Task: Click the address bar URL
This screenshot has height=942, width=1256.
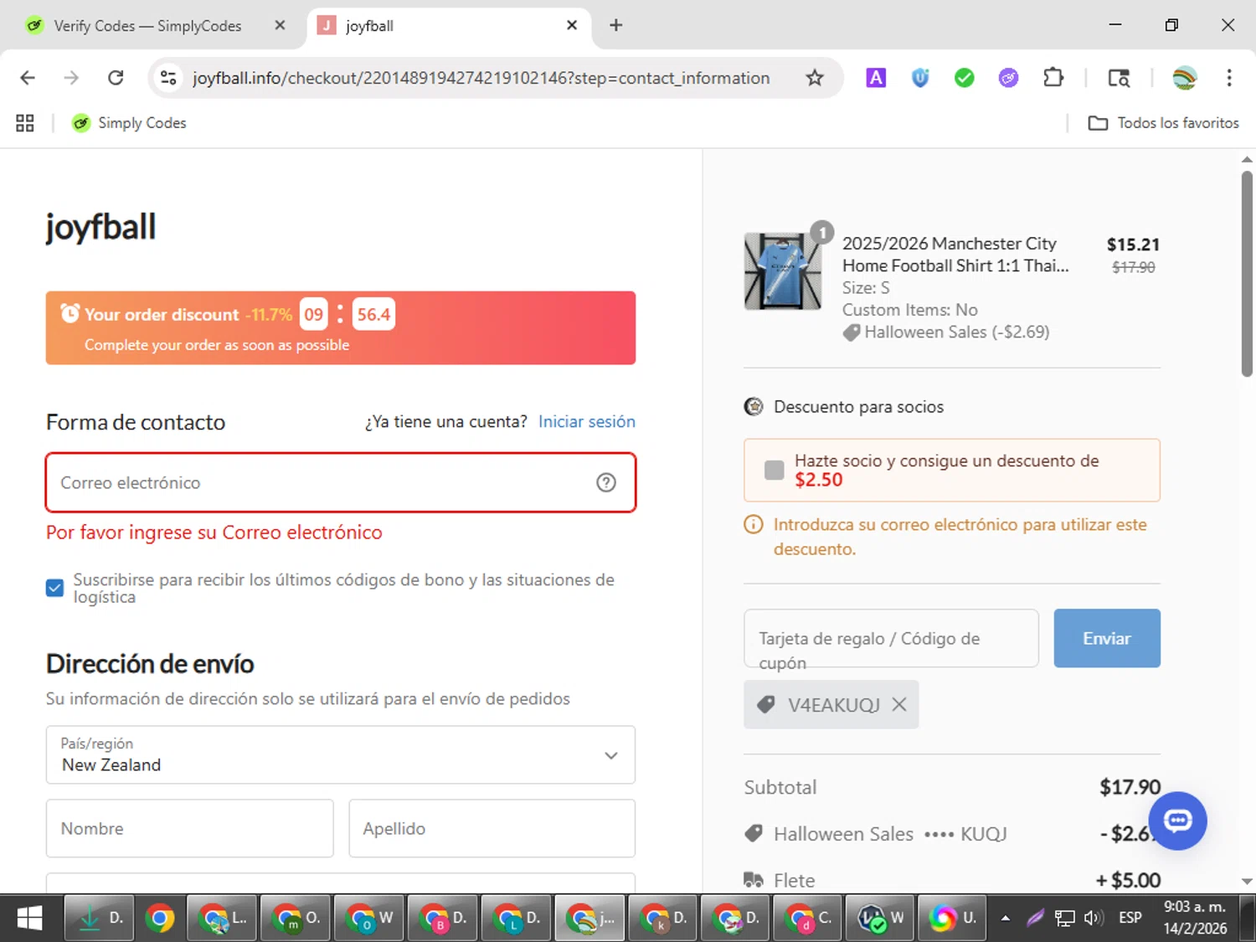Action: tap(481, 78)
